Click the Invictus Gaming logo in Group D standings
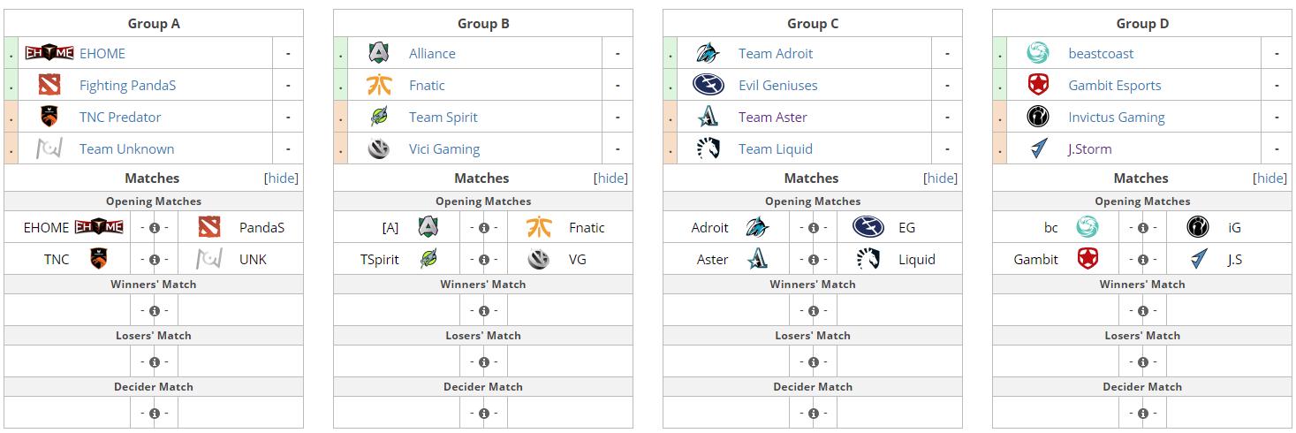1296x433 pixels. pos(1038,117)
